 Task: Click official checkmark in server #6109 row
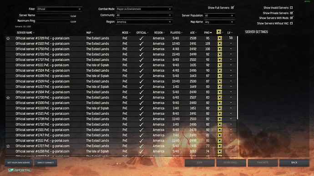pyautogui.click(x=142, y=76)
